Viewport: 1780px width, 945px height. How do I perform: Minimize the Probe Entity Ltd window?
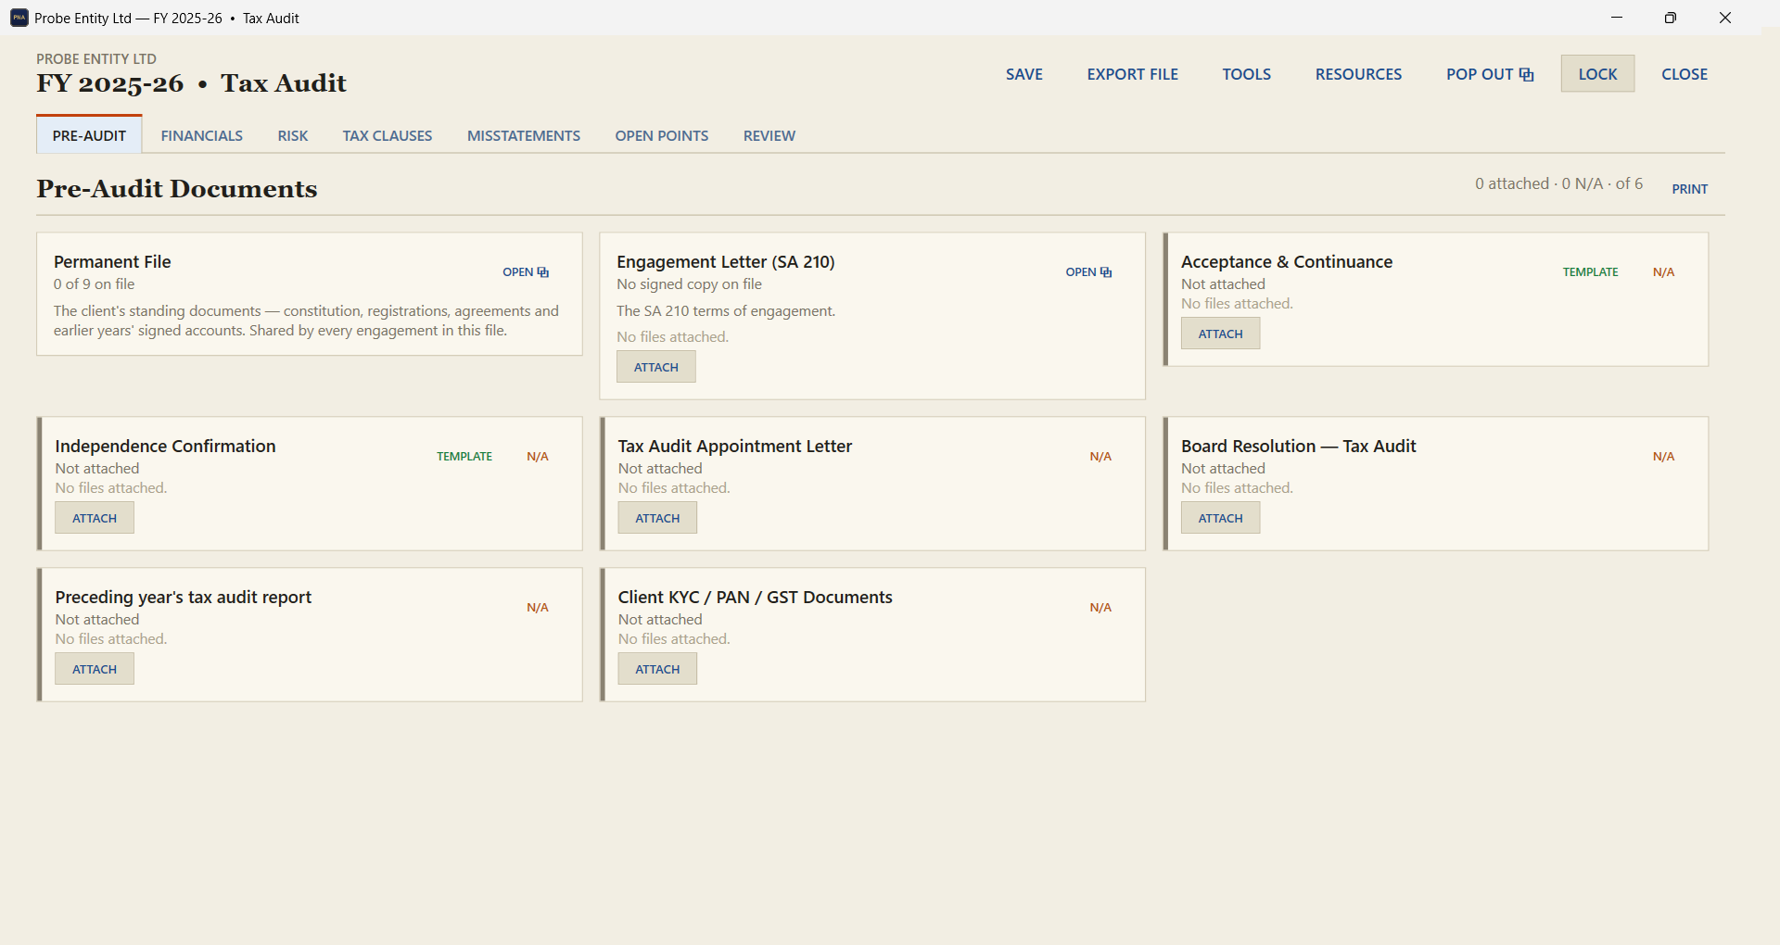click(x=1616, y=18)
